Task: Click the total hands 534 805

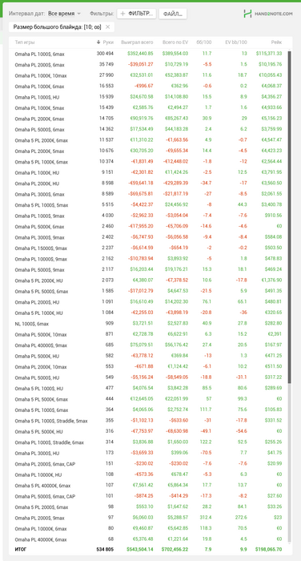Action: [x=105, y=549]
